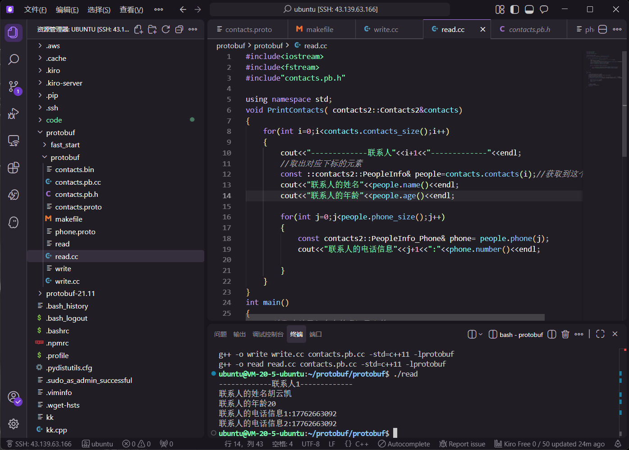The image size is (629, 450).
Task: Switch to the 输出 panel tab
Action: coord(239,334)
